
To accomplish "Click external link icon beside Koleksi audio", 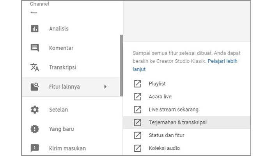I will tap(138, 148).
